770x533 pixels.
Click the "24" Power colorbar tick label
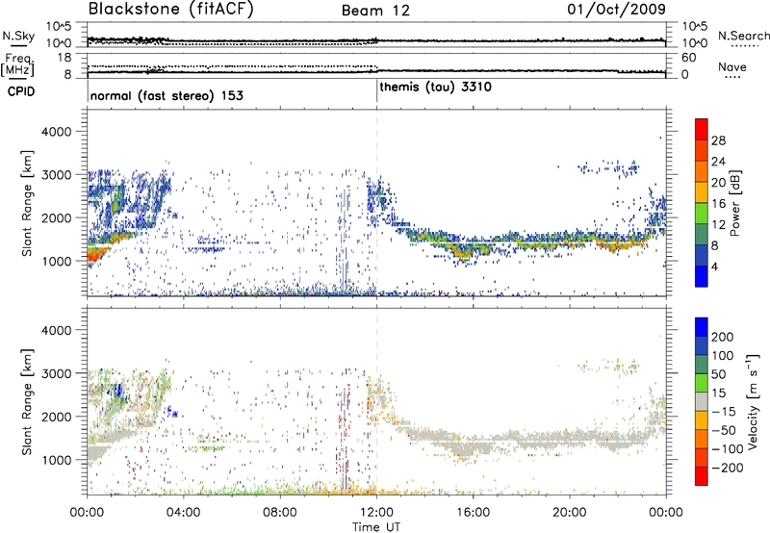coord(718,162)
